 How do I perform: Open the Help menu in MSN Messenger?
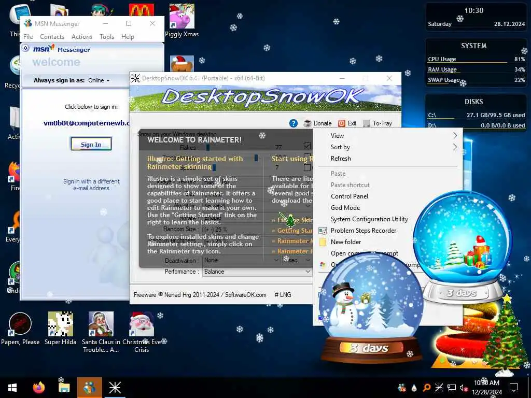[x=128, y=37]
